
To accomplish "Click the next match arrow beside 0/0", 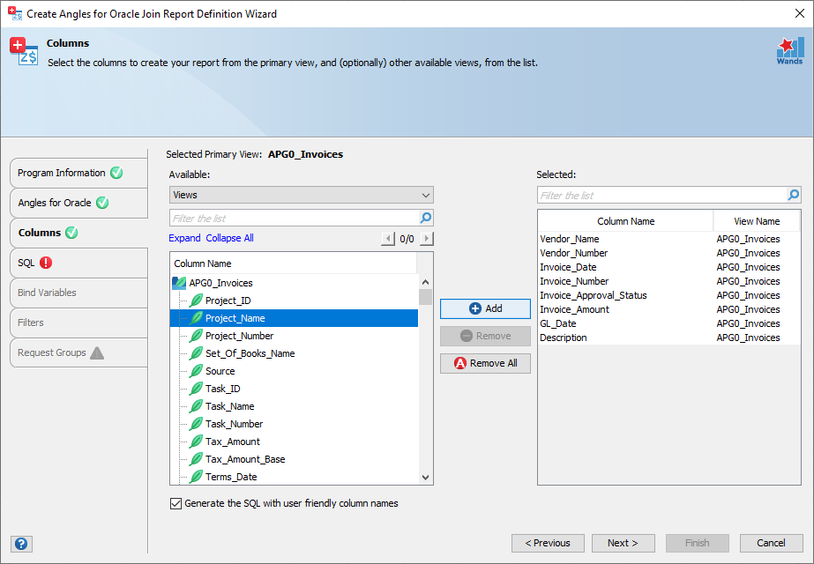I will (427, 239).
